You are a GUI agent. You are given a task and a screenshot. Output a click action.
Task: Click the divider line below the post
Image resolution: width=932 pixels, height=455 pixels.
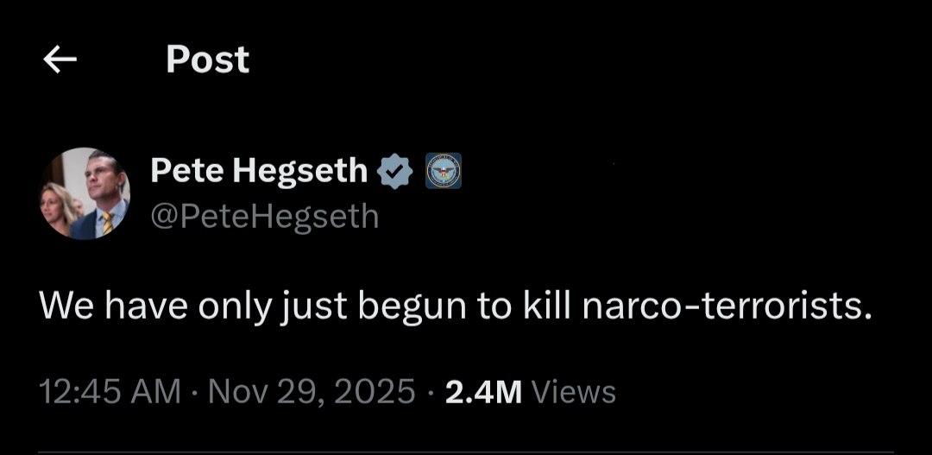466,452
